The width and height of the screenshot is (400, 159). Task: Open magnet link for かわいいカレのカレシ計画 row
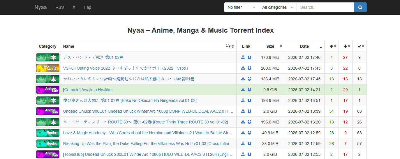coord(249,79)
